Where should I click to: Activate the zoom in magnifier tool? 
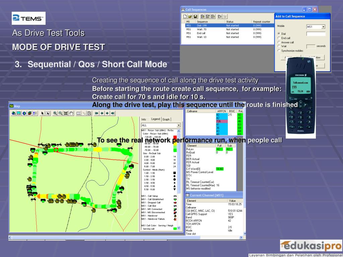coord(55,113)
